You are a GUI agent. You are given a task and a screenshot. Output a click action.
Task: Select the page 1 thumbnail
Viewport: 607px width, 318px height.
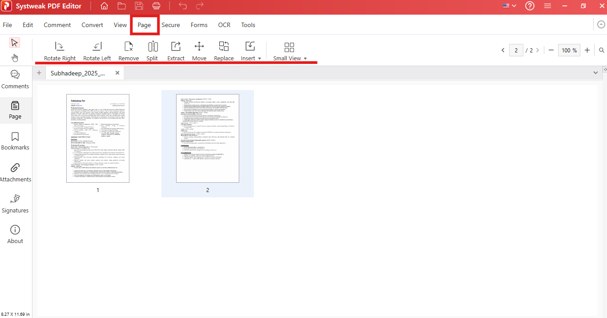98,138
